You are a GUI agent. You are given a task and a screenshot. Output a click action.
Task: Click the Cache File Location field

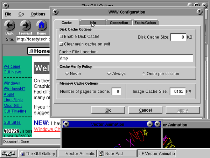click(x=126, y=58)
